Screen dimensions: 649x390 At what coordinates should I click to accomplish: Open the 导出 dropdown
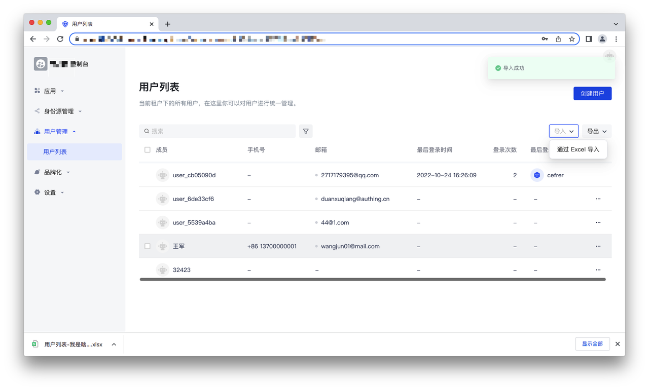pyautogui.click(x=596, y=131)
